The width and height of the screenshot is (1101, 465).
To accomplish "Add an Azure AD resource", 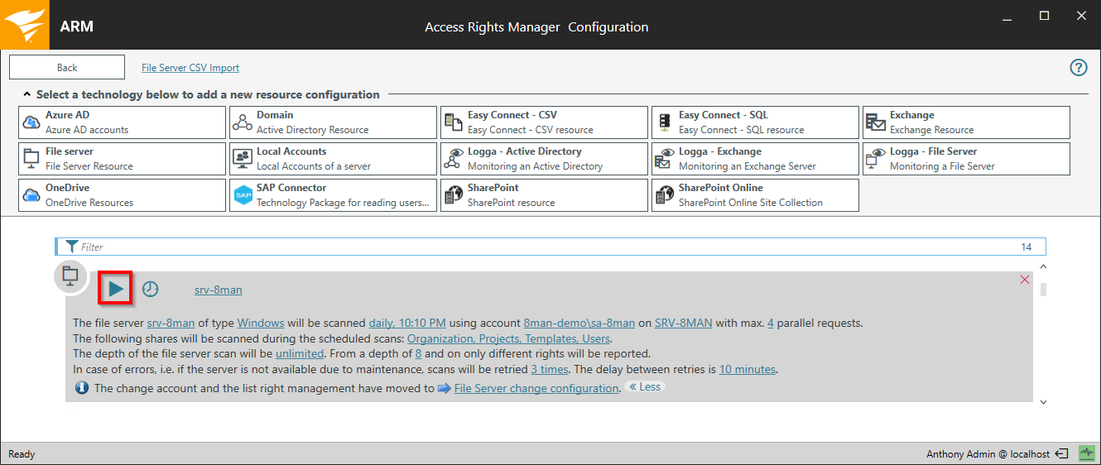I will pos(122,122).
